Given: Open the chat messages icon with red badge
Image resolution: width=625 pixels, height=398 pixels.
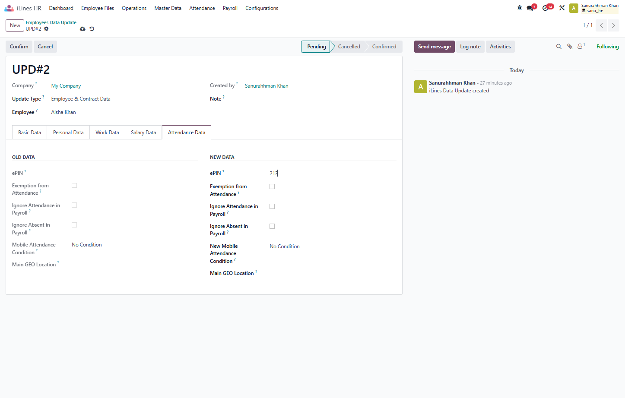Looking at the screenshot, I should tap(531, 7).
